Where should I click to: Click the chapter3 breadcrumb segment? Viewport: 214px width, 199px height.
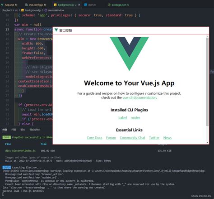tap(7, 10)
